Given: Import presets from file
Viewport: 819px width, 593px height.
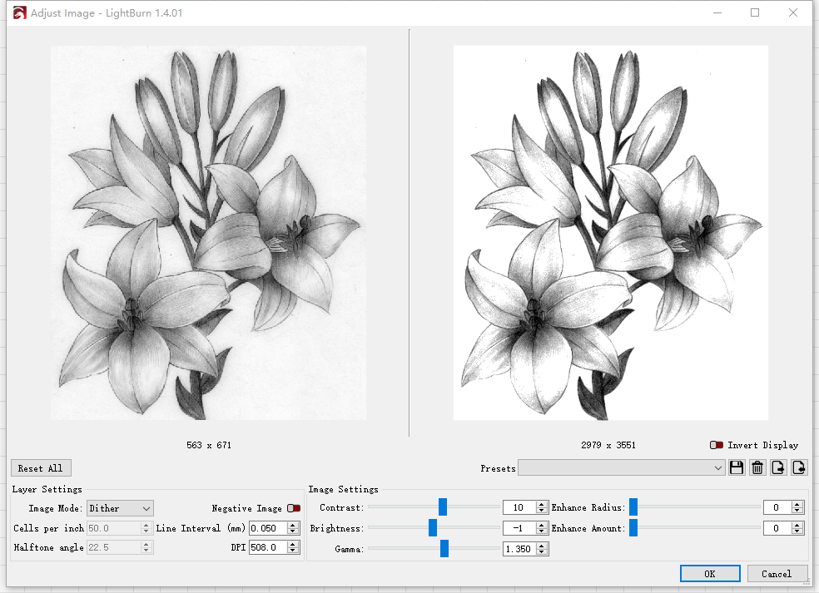Looking at the screenshot, I should (x=799, y=467).
